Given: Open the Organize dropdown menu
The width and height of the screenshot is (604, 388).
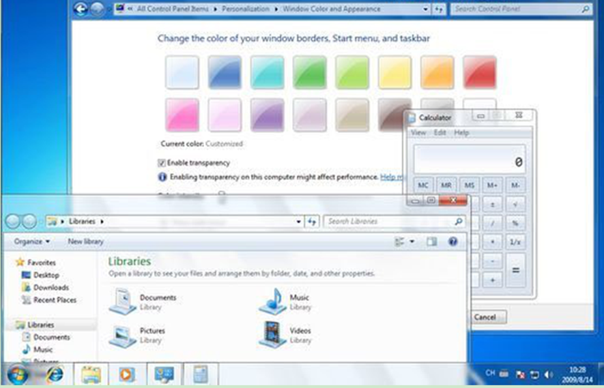Looking at the screenshot, I should [32, 241].
